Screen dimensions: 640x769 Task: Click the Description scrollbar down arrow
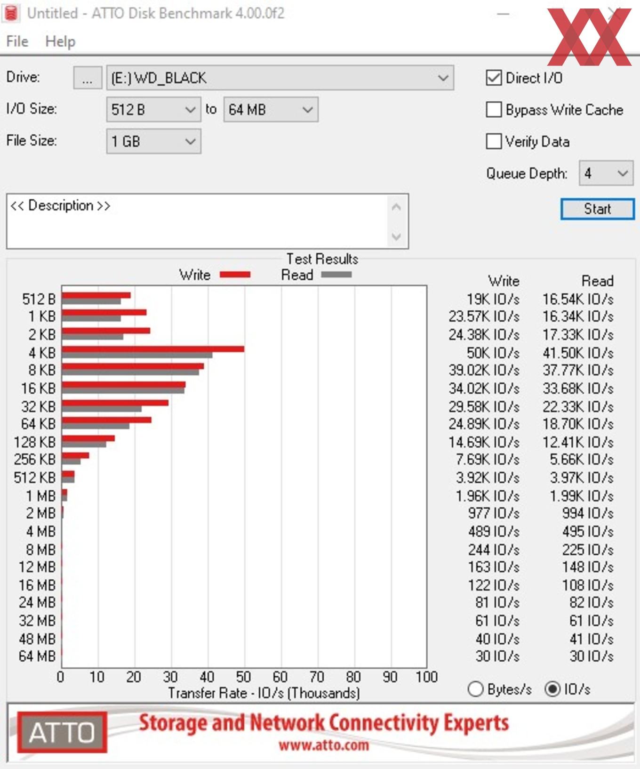pyautogui.click(x=396, y=236)
